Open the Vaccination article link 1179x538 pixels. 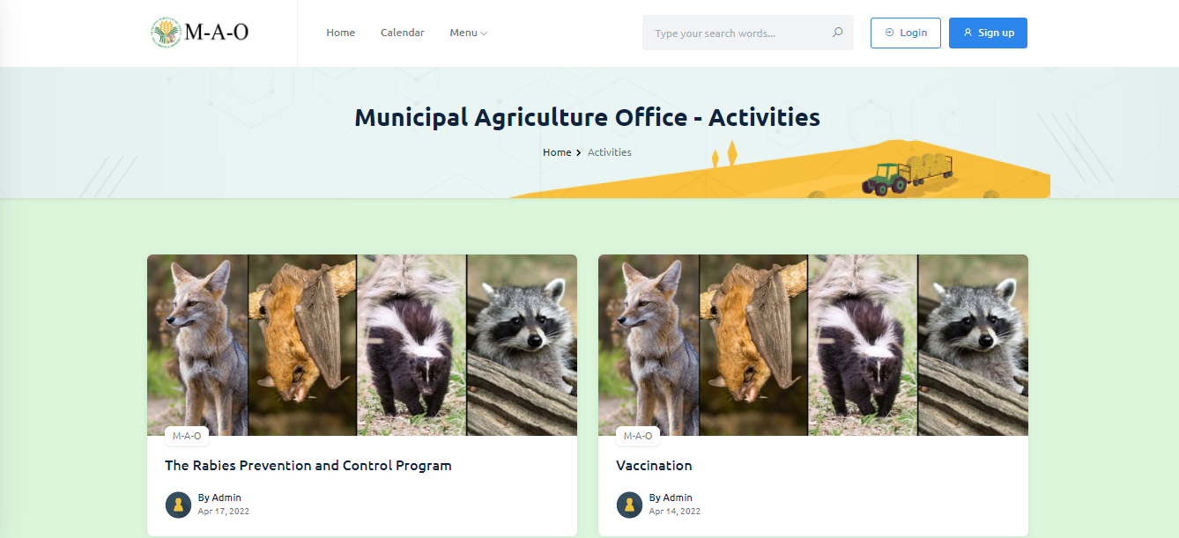[x=654, y=465]
